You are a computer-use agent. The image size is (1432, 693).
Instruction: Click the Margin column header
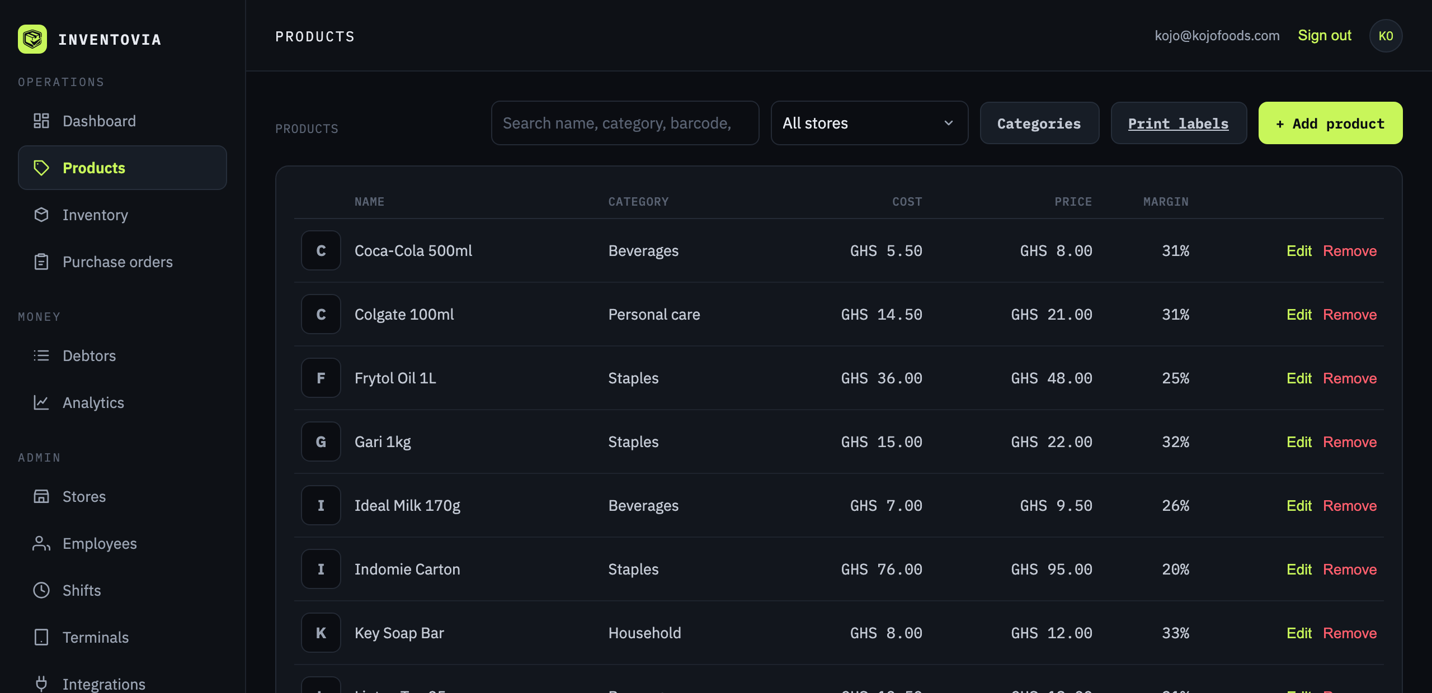1166,202
